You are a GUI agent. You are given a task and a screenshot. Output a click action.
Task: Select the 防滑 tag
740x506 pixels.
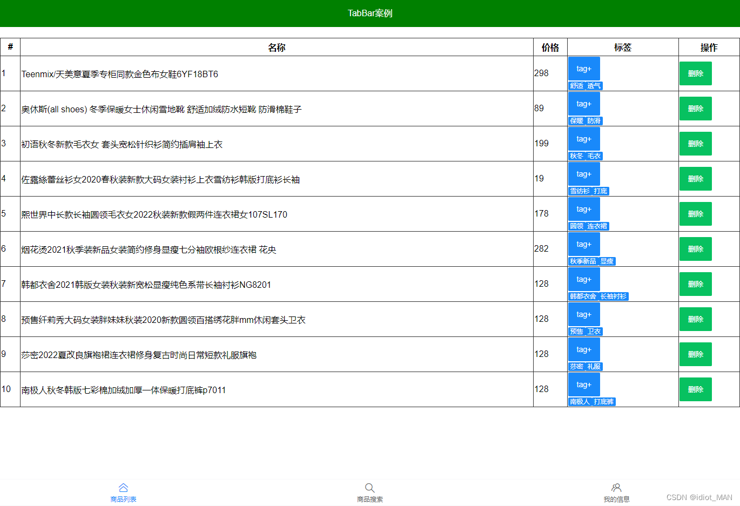(594, 121)
